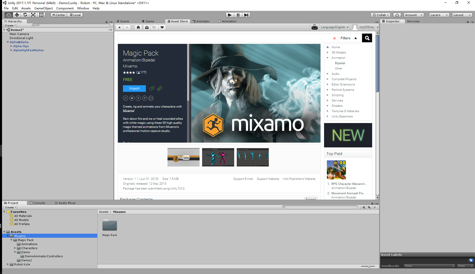Import the Magic Pack asset
Viewport: 475px width, 274px height.
pos(134,88)
